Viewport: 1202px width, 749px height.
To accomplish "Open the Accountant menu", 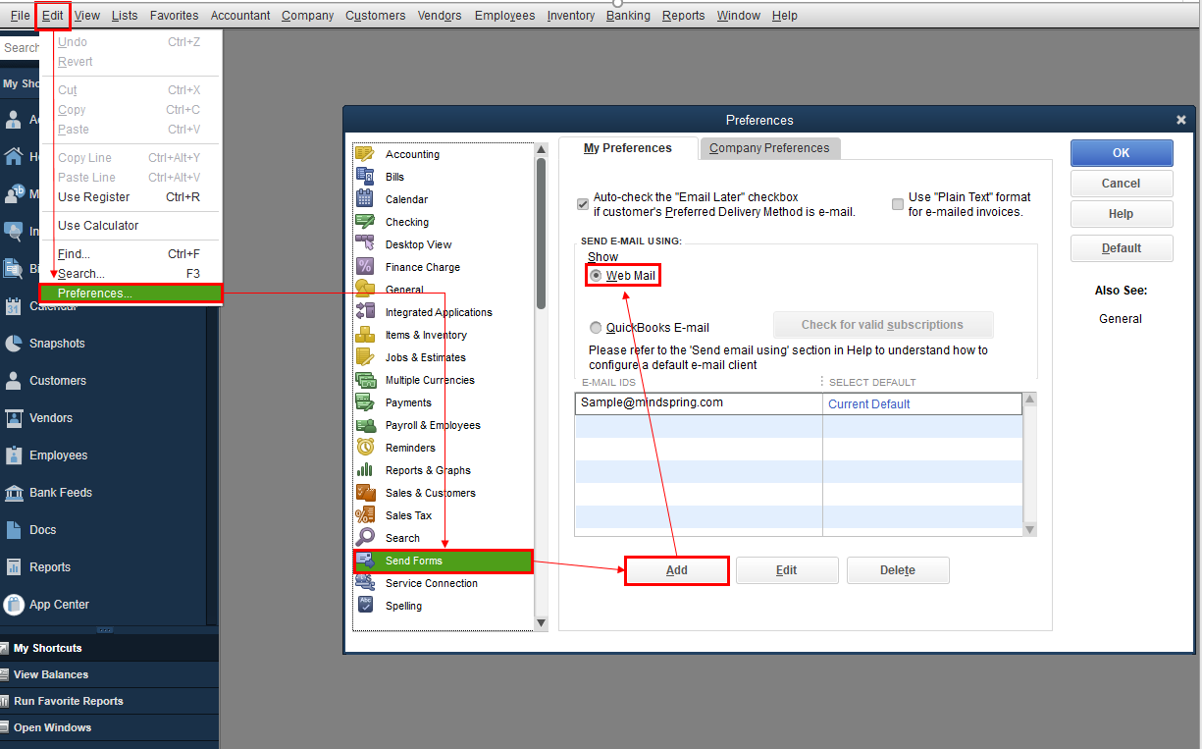I will 240,16.
